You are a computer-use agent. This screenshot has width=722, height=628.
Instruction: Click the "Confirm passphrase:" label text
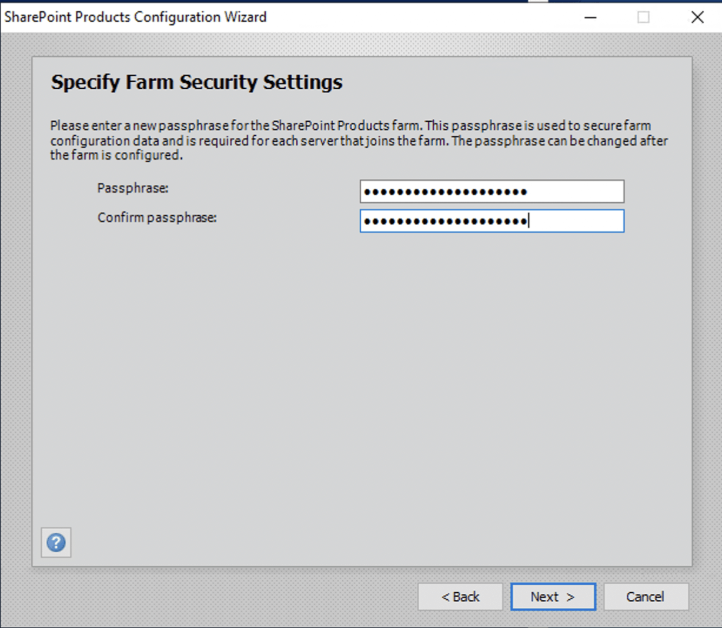157,218
